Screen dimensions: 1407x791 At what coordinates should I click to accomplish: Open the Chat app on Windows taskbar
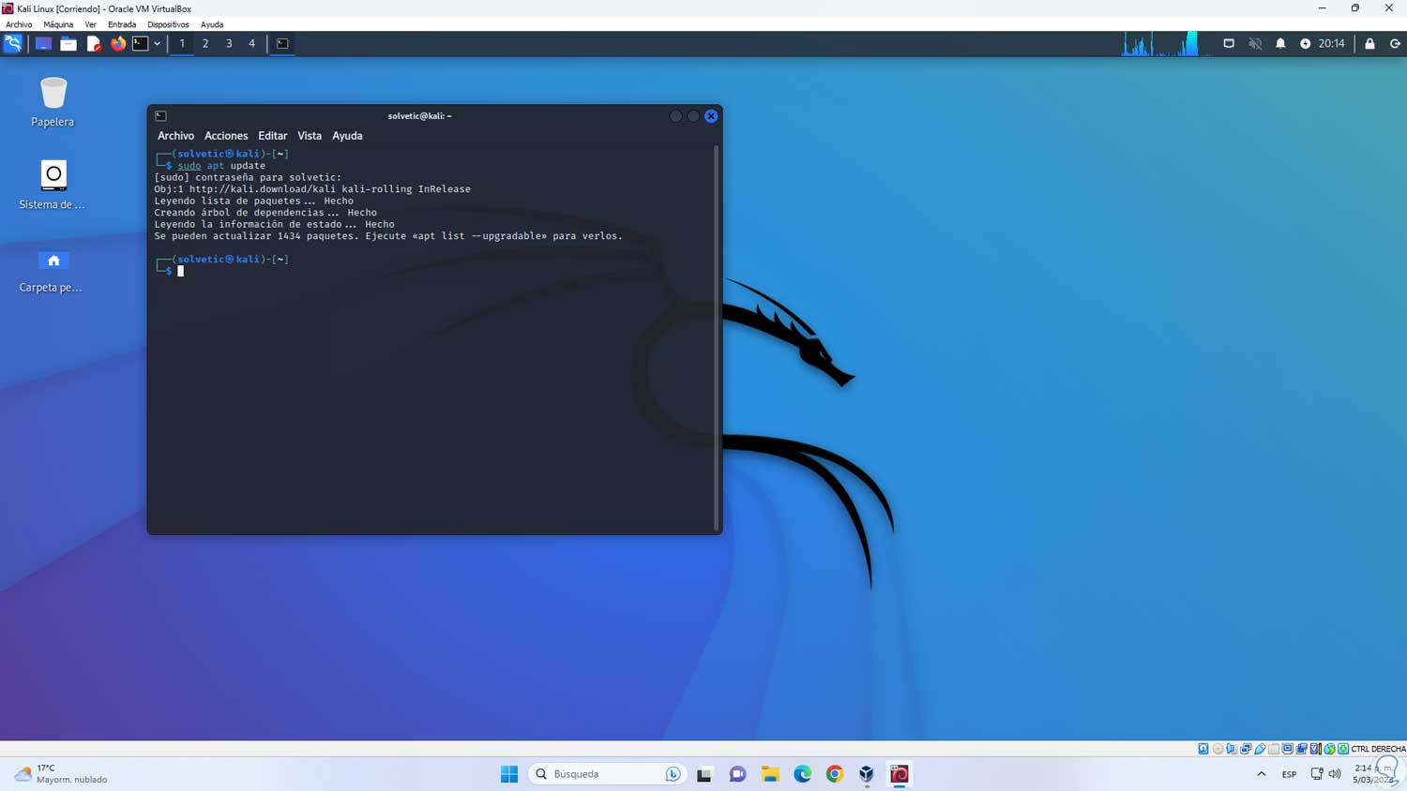(x=737, y=774)
